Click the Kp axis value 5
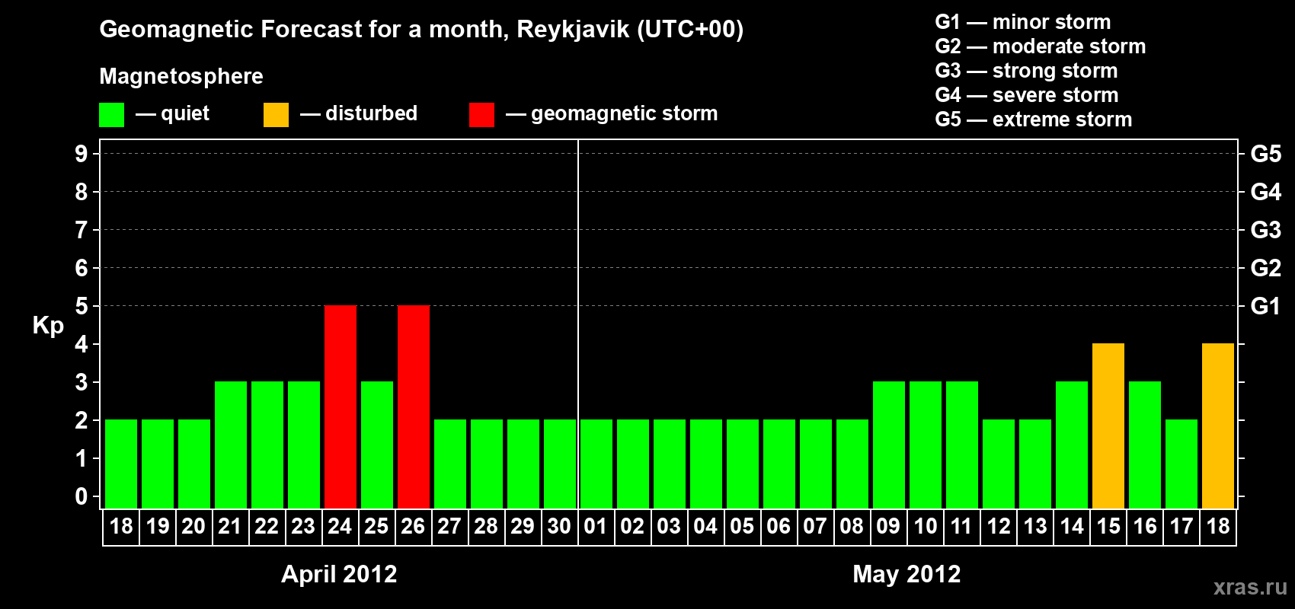 click(82, 306)
